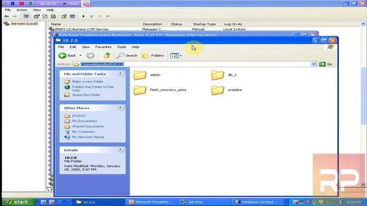Click Stop Service icon in Services
The image size is (367, 206).
(x=92, y=17)
